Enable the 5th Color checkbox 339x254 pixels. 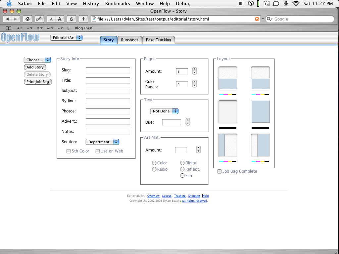point(69,151)
